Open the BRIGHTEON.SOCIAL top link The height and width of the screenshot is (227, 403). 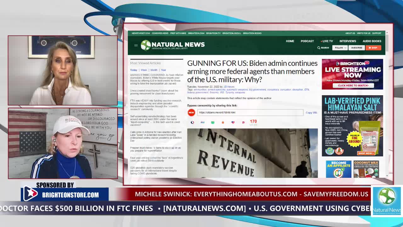tap(232, 33)
